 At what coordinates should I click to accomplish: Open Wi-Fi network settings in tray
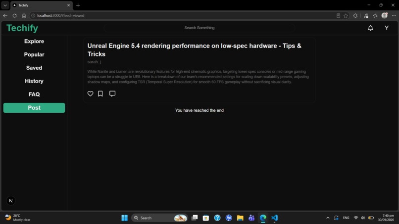point(356,218)
